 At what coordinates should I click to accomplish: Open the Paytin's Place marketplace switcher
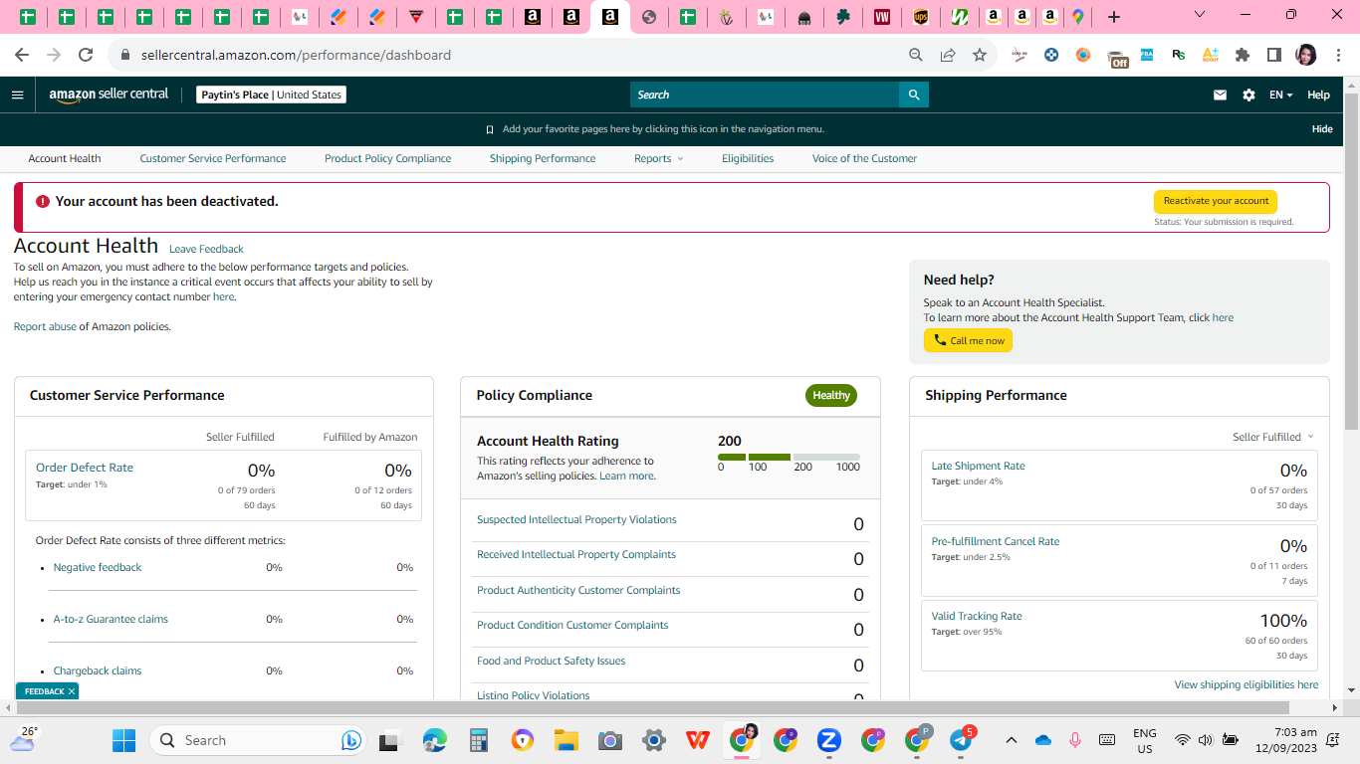[271, 95]
